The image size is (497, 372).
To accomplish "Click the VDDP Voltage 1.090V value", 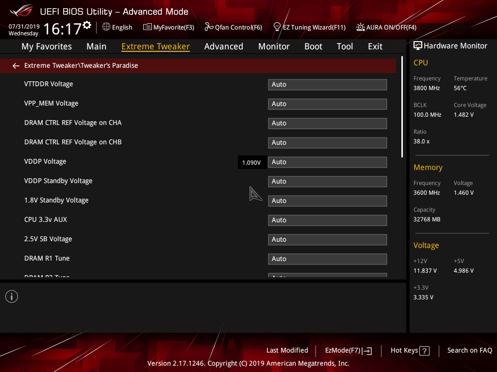I will pyautogui.click(x=252, y=163).
